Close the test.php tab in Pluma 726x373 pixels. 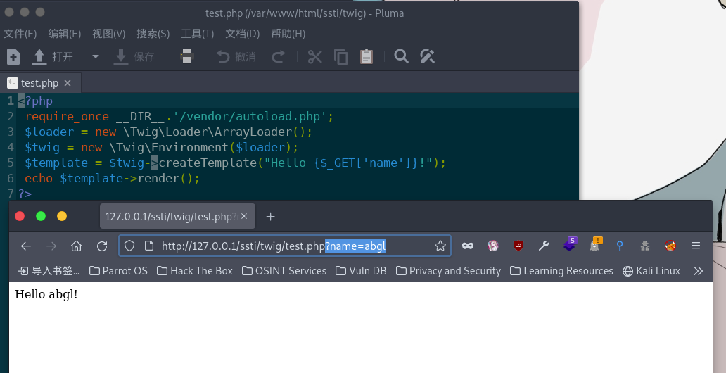pos(68,83)
